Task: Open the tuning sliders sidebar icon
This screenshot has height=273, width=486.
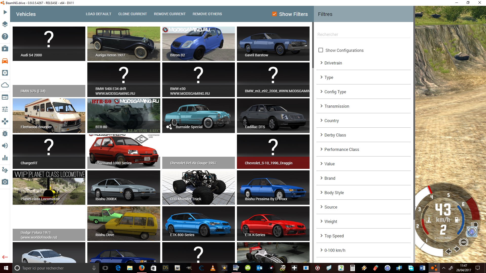Action: click(5, 109)
